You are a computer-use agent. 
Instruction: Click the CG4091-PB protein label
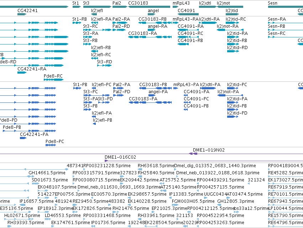pyautogui.click(x=196, y=106)
